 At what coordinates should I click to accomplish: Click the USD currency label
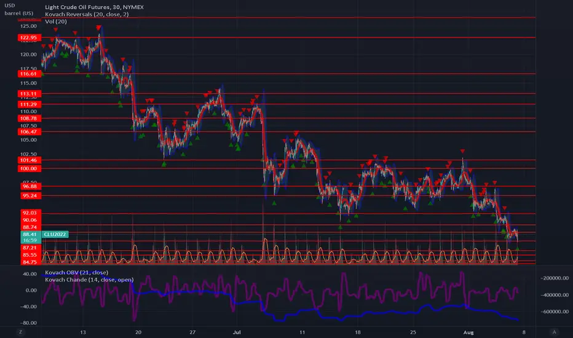coord(9,6)
